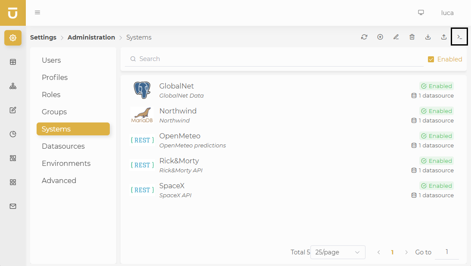Viewport: 471px width, 266px height.
Task: Open the terminal console icon
Action: pyautogui.click(x=459, y=37)
